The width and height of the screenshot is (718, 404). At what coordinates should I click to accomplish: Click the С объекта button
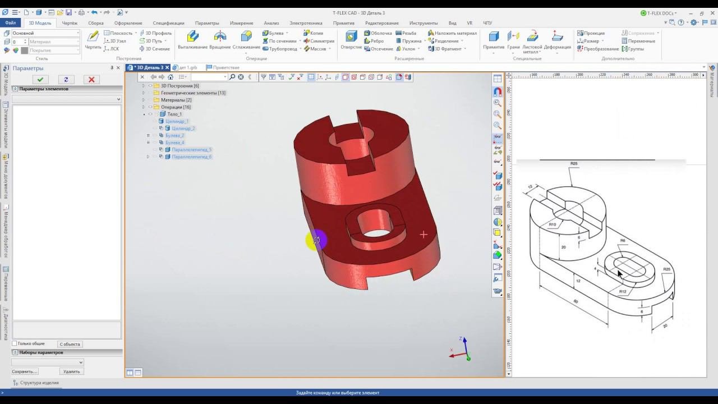click(70, 344)
